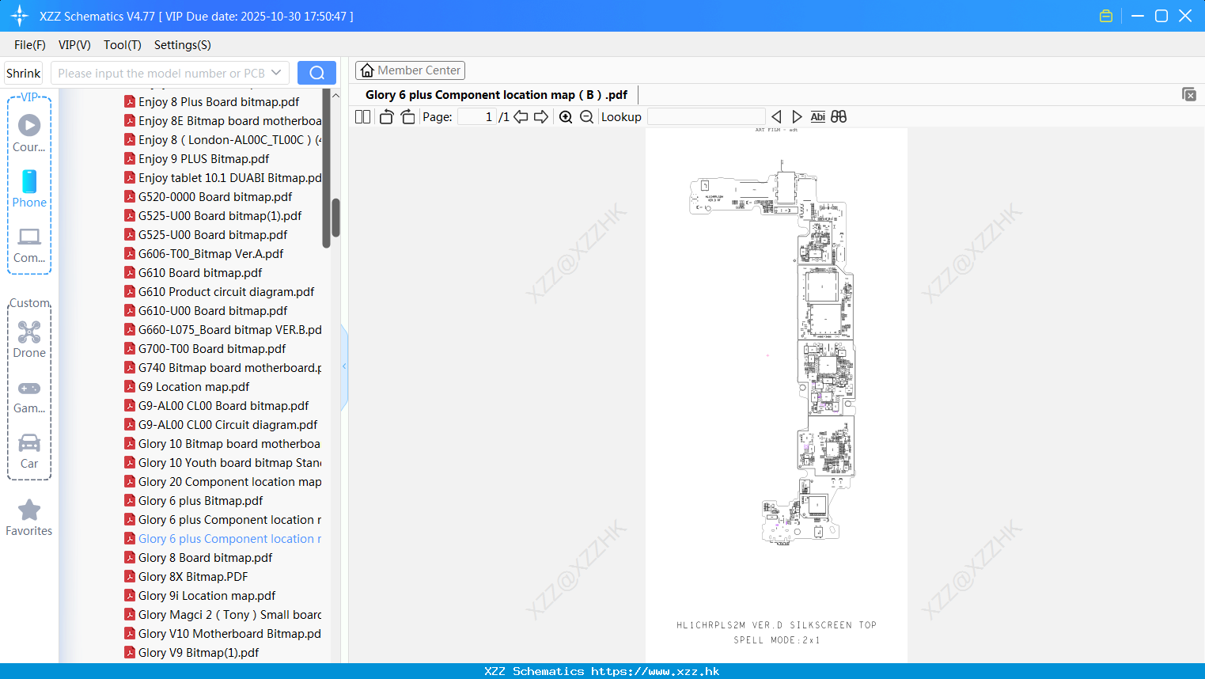Find previous lookup match triangle

[x=776, y=116]
